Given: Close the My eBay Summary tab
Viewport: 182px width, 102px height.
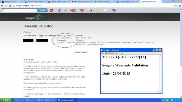Looking at the screenshot, I should (x=22, y=2).
